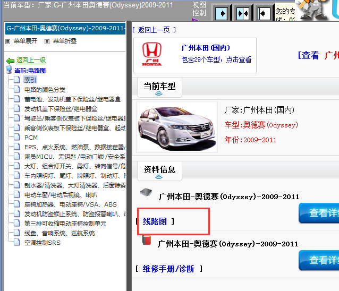Click the red book icon beside 维修手册 entry
The width and height of the screenshot is (339, 291).
point(147,240)
